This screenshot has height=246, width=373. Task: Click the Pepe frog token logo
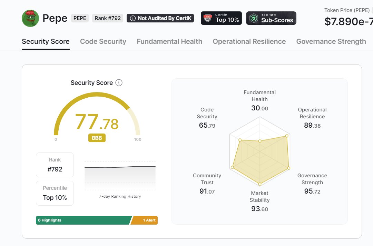click(30, 18)
